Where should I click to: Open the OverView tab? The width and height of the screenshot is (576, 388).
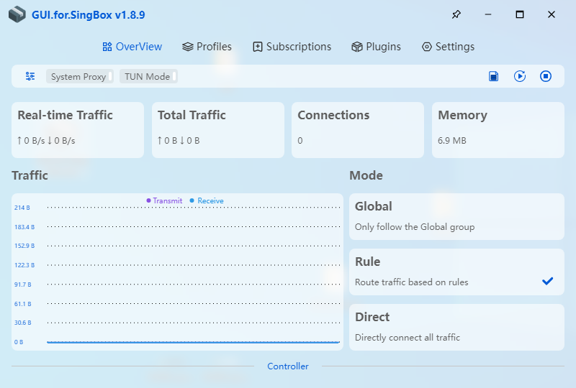132,47
